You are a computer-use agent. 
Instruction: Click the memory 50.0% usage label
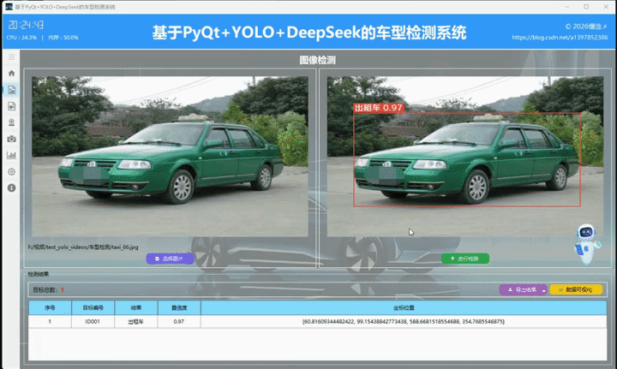(63, 38)
